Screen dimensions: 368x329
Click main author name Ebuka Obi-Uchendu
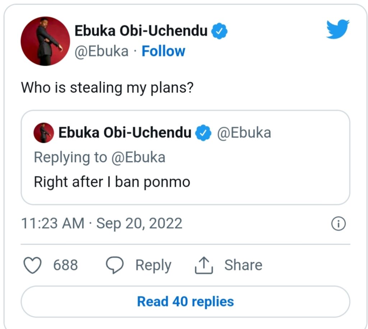[x=141, y=31]
